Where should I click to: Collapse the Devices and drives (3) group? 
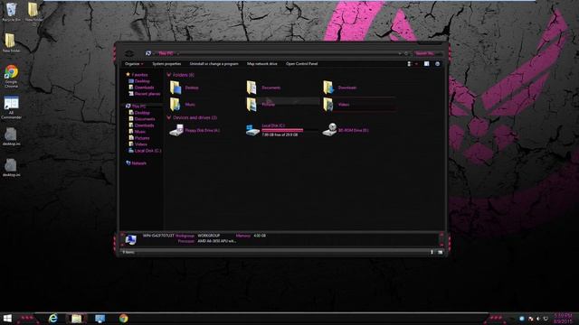pyautogui.click(x=169, y=117)
